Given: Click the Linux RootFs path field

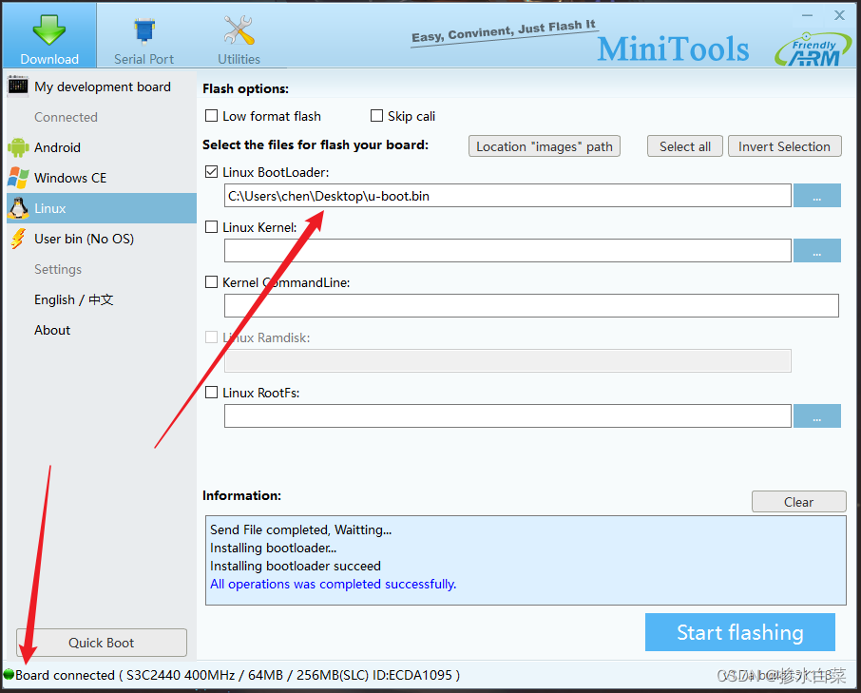Looking at the screenshot, I should (507, 415).
